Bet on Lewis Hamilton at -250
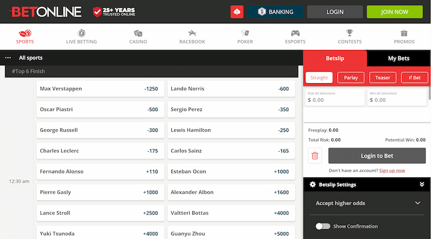431x239 pixels. (231, 130)
